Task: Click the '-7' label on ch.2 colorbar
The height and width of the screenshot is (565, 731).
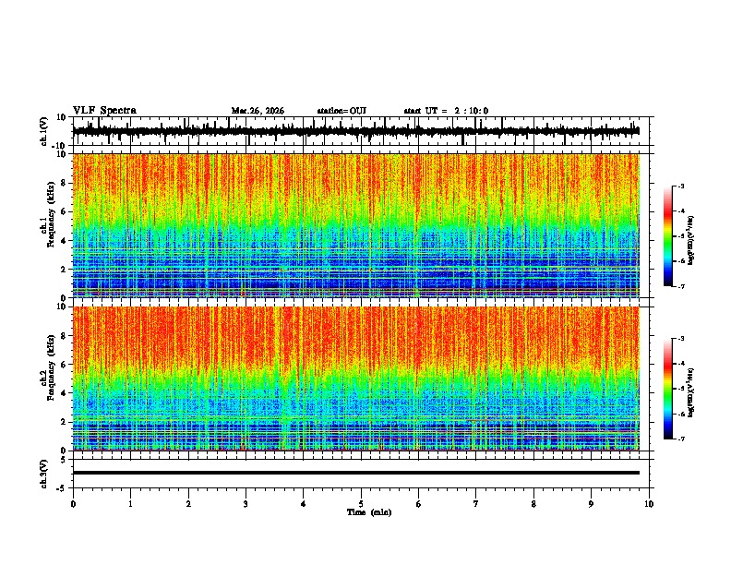Action: [681, 439]
